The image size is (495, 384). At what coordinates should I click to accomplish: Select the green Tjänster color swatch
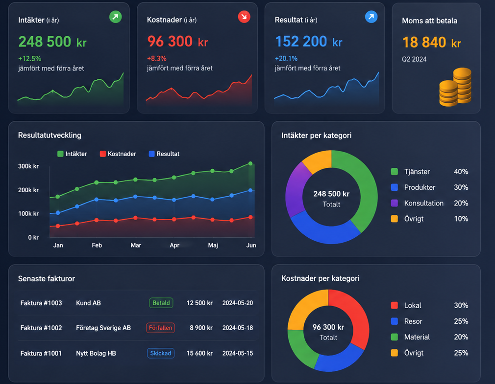pyautogui.click(x=395, y=172)
